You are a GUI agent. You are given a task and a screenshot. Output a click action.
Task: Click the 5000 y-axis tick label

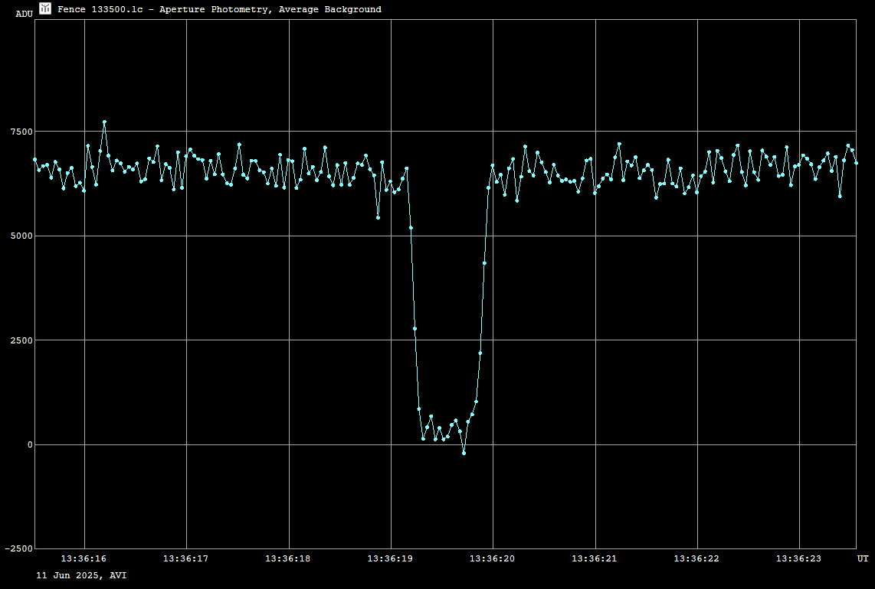[21, 236]
